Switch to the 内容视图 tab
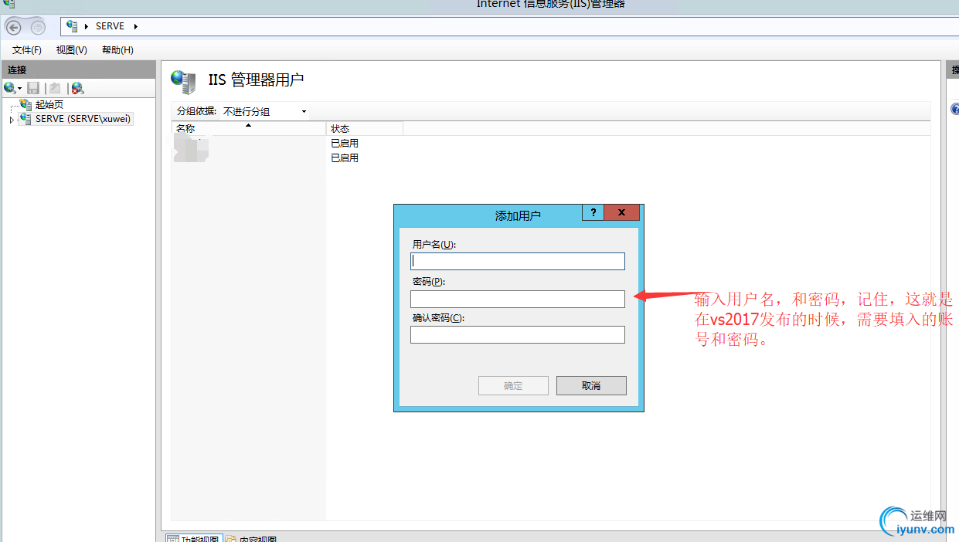This screenshot has height=542, width=959. 251,538
